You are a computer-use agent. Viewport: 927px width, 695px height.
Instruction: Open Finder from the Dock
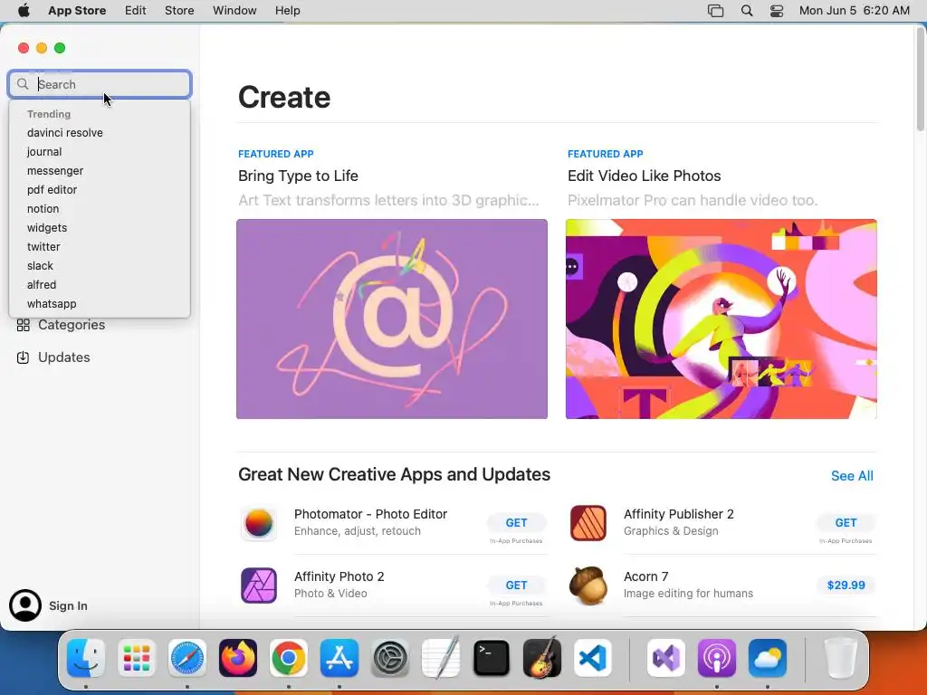[x=86, y=659]
